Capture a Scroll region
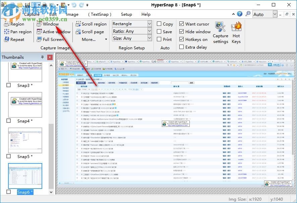 point(90,24)
